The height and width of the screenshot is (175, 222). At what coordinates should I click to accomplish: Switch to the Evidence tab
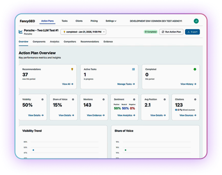108,42
